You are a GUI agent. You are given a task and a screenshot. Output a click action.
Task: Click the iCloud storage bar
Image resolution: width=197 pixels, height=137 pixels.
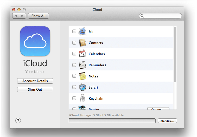pos(112,121)
